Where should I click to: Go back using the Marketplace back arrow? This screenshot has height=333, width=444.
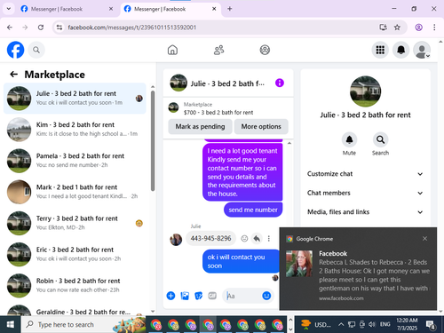13,74
